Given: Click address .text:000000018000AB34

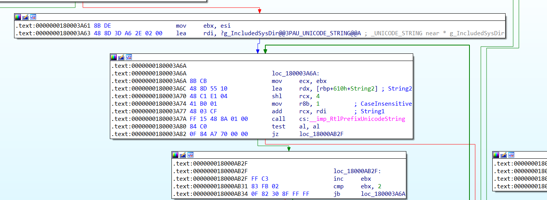Looking at the screenshot, I should pos(211,194).
